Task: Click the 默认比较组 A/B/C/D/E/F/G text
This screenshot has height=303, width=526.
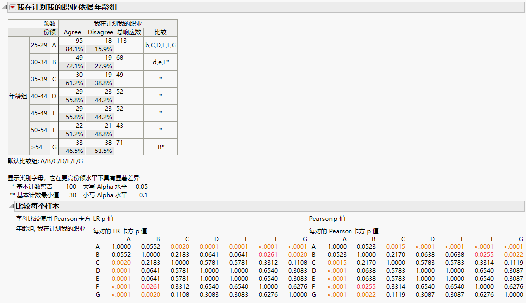Action: 45,161
